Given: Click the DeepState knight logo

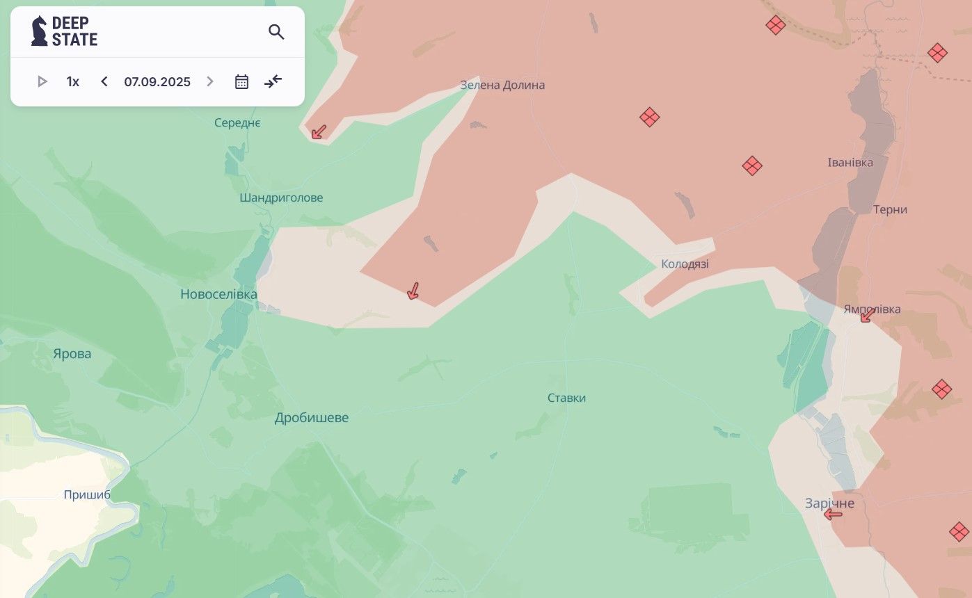Looking at the screenshot, I should point(40,31).
